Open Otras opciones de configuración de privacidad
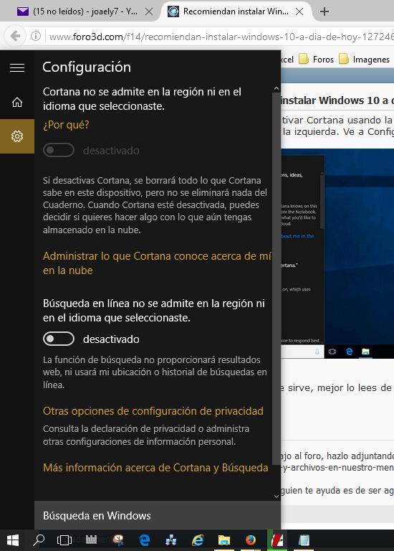 [153, 411]
